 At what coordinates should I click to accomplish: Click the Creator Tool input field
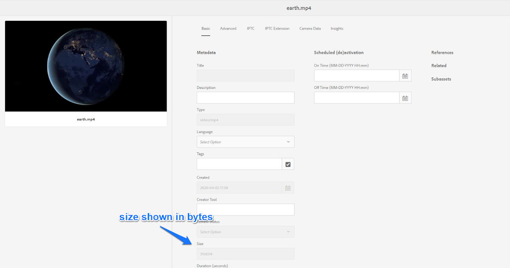[x=245, y=210]
